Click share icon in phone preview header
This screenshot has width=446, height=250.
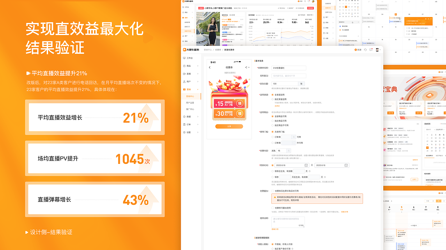246,67
